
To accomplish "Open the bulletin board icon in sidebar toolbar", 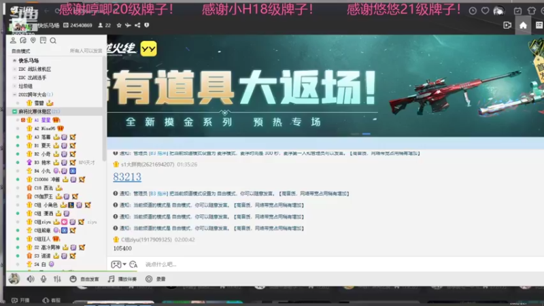I will coord(43,41).
